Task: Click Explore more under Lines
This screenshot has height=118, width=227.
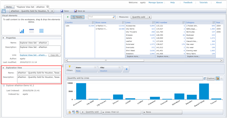Action: pos(133,57)
